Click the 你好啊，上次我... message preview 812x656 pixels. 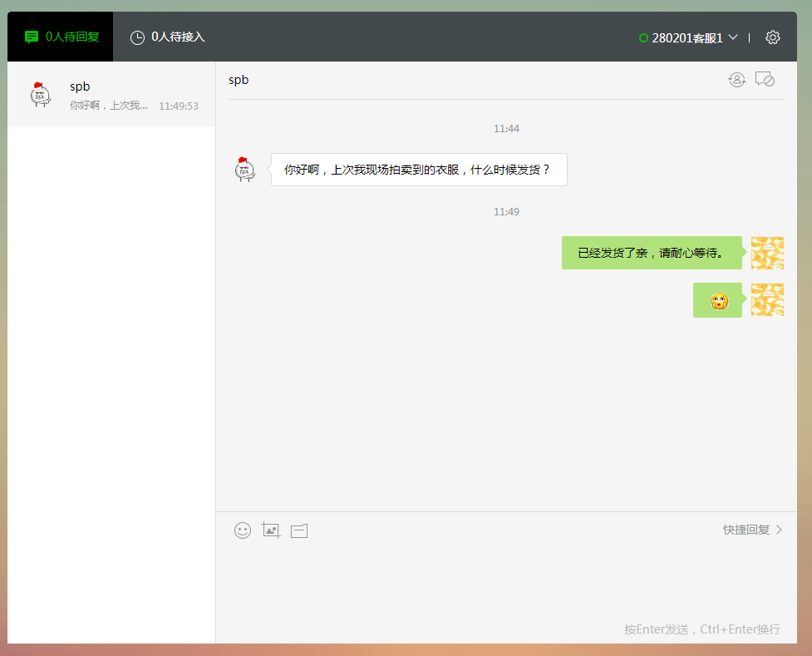tap(109, 106)
